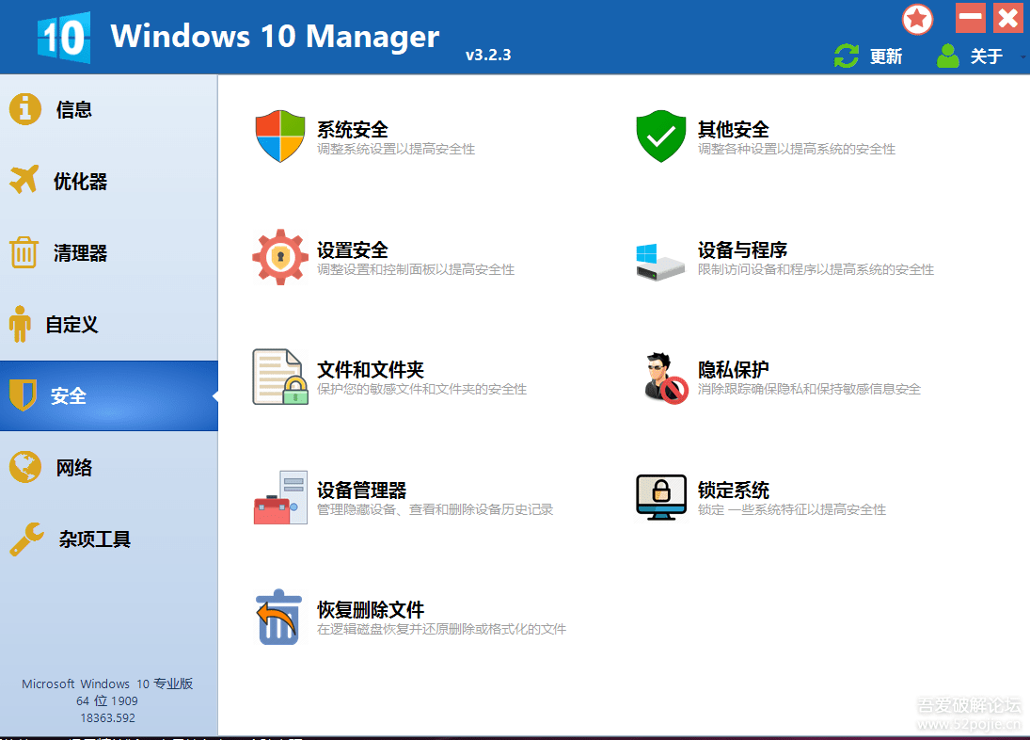Open the 设置安全 title link
1030x740 pixels.
353,250
